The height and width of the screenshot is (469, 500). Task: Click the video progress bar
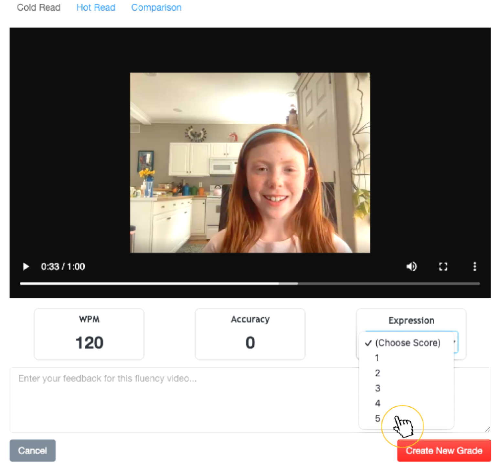pos(250,283)
